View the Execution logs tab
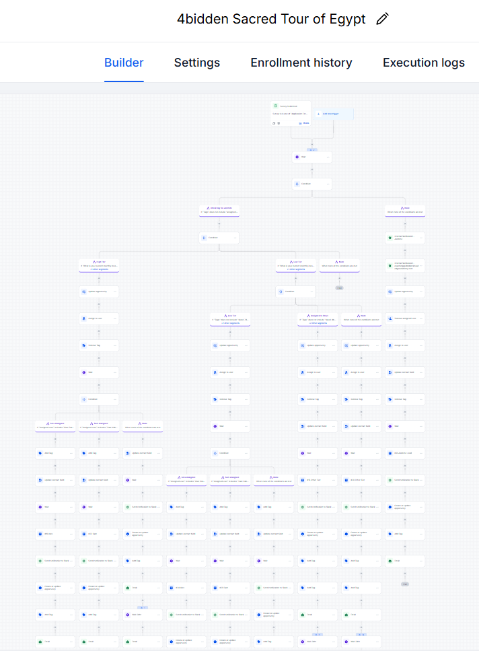Screen dimensions: 479x651 (x=423, y=63)
